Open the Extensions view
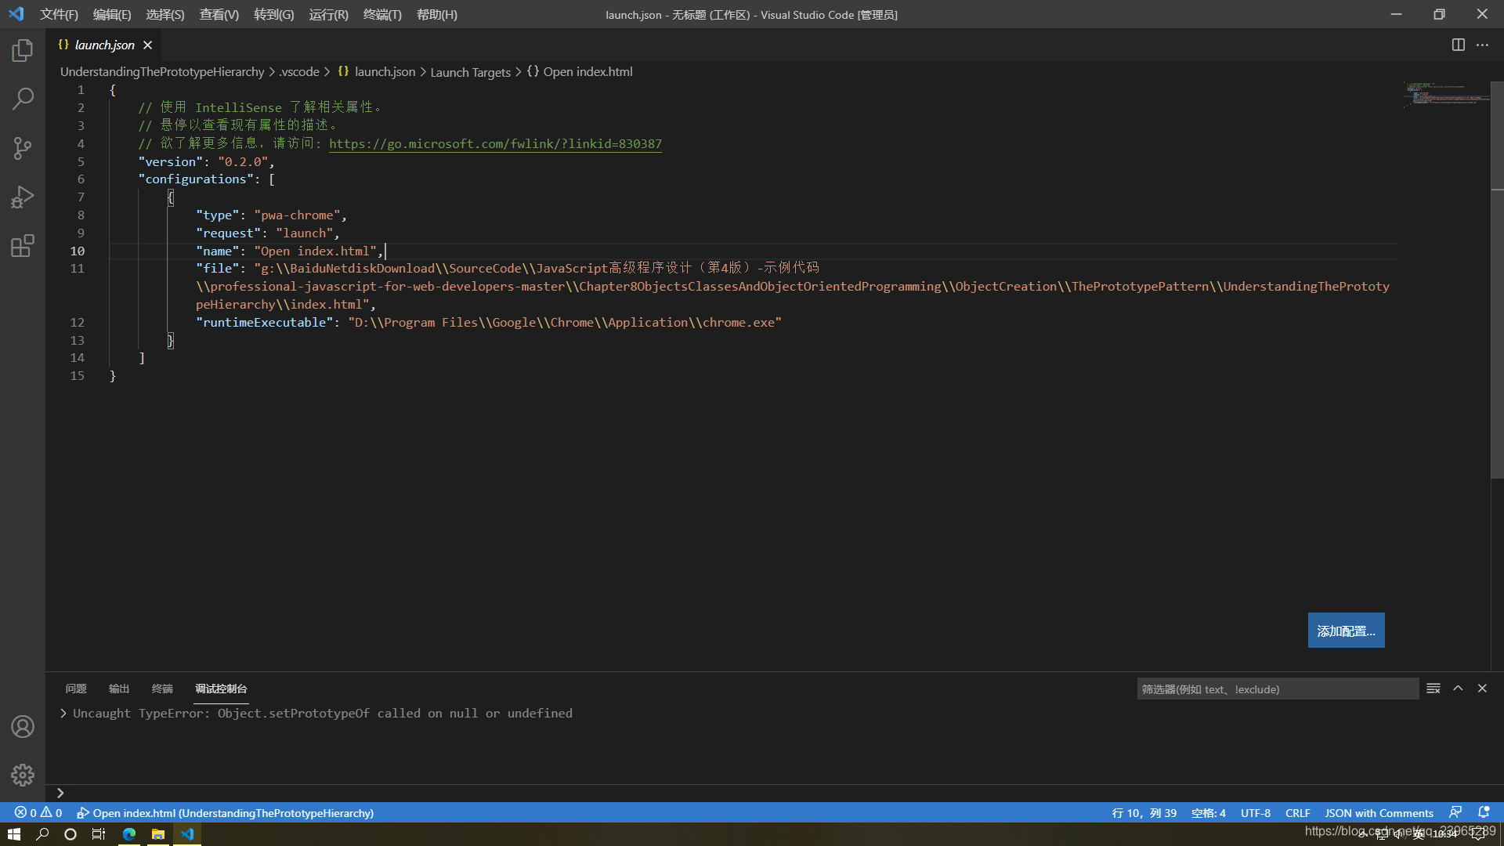This screenshot has width=1504, height=846. click(x=22, y=245)
